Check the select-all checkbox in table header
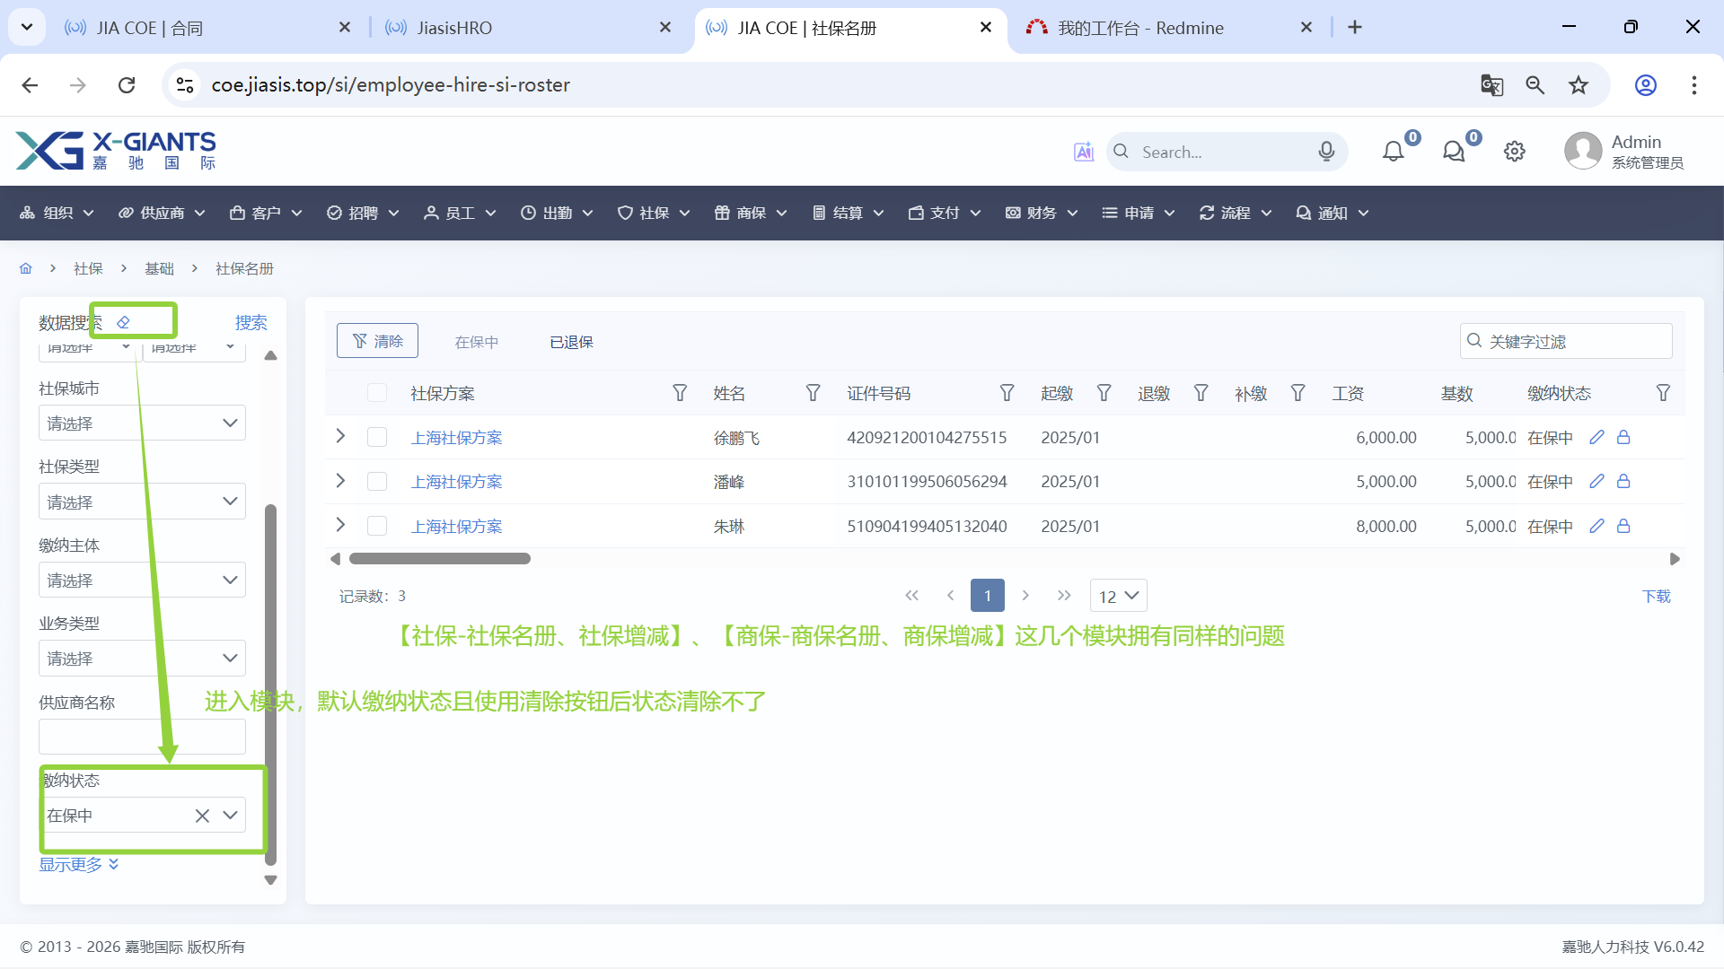1724x969 pixels. tap(377, 393)
